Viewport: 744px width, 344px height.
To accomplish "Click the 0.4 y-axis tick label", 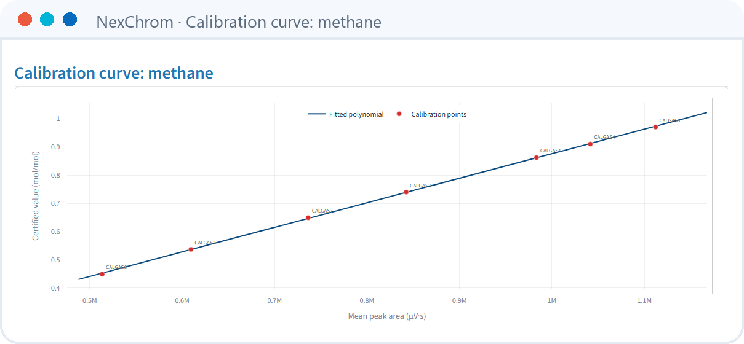I will (55, 288).
